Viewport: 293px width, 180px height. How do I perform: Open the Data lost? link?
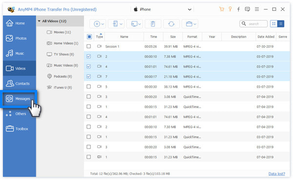click(x=277, y=174)
